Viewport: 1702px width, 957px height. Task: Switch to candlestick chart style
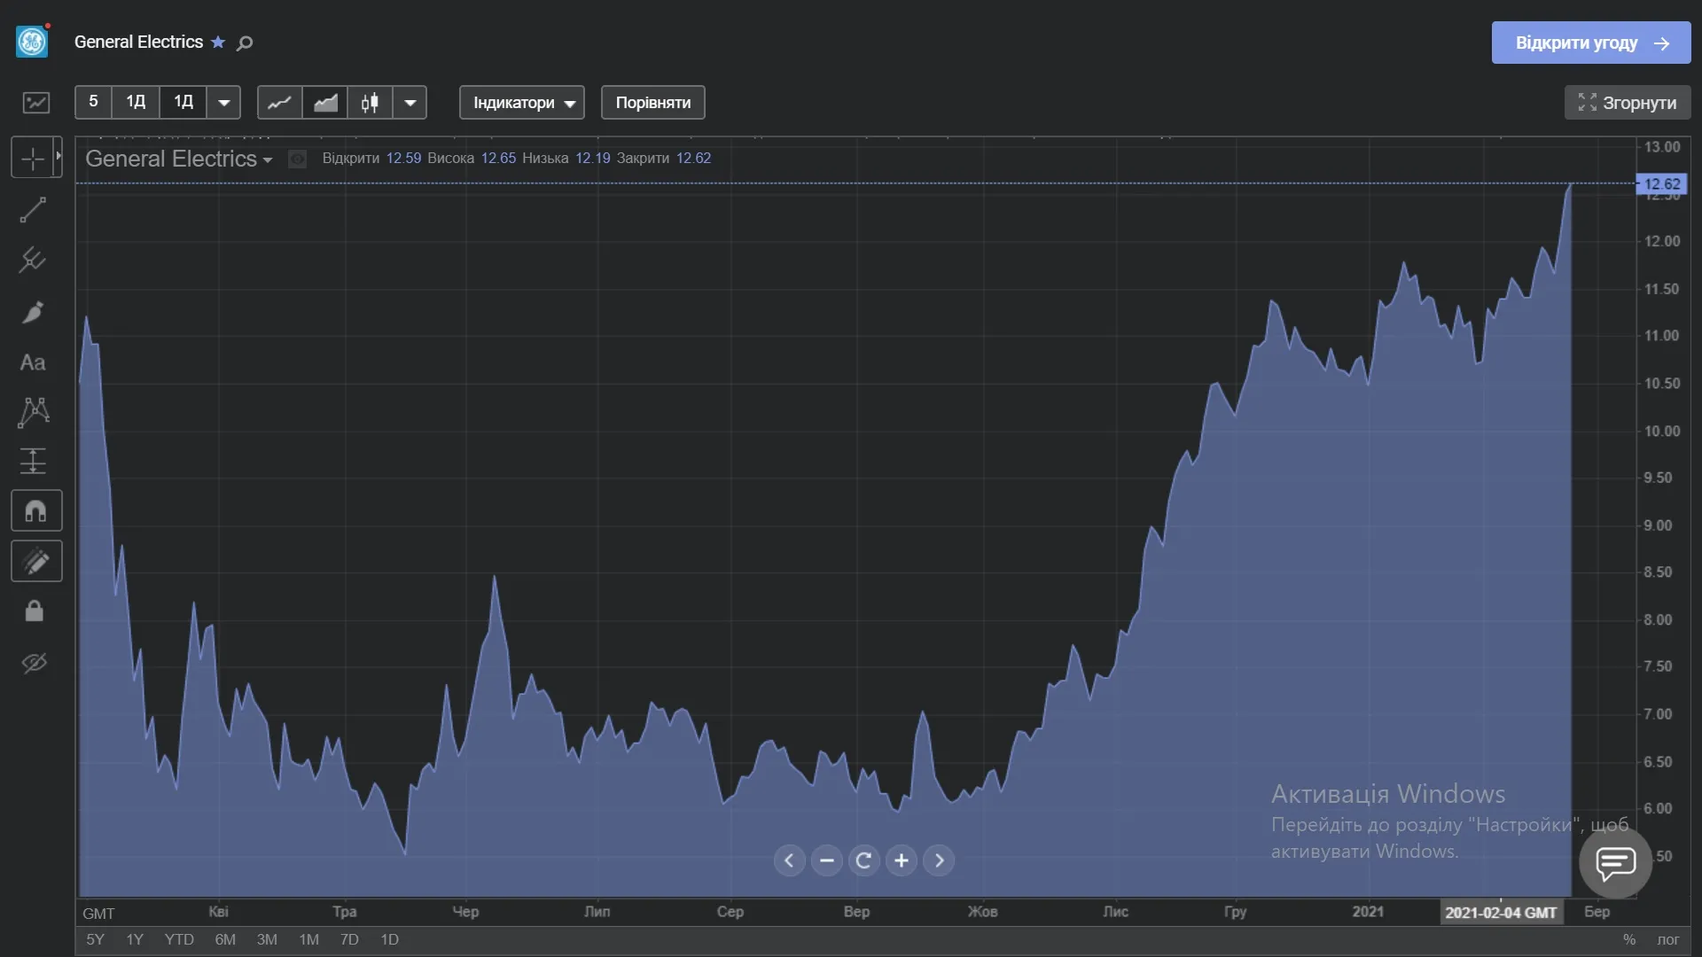[370, 102]
